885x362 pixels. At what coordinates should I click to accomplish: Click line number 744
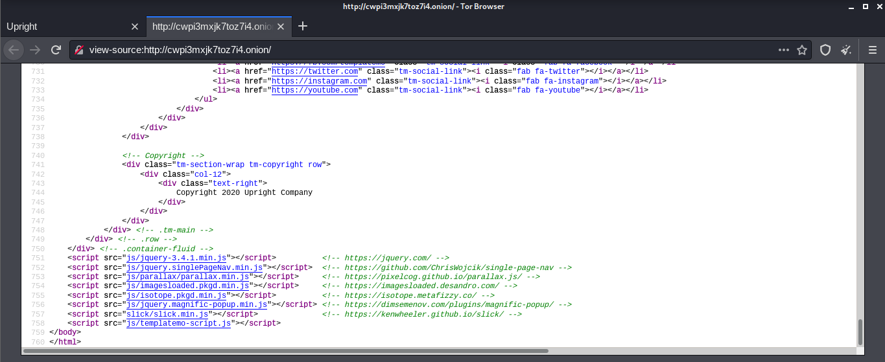pos(38,192)
